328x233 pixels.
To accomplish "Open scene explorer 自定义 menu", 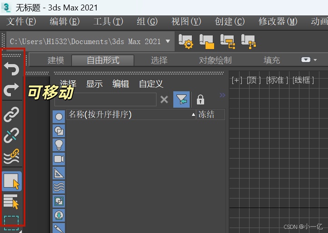I will tap(151, 84).
